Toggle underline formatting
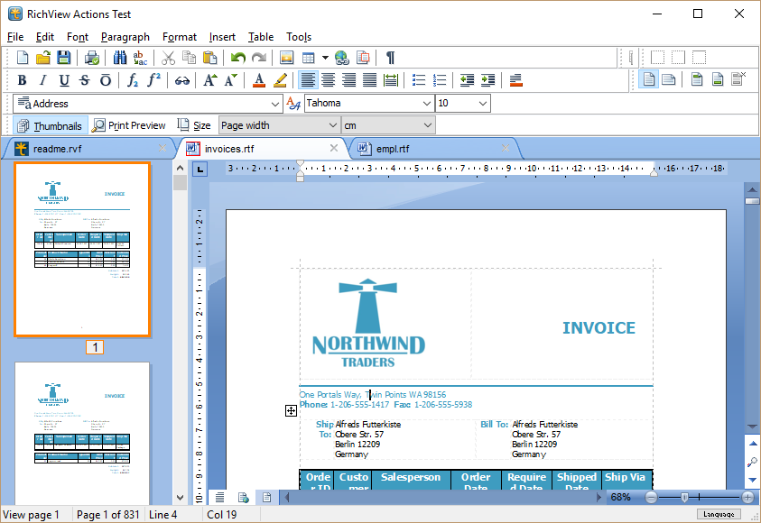 tap(64, 80)
